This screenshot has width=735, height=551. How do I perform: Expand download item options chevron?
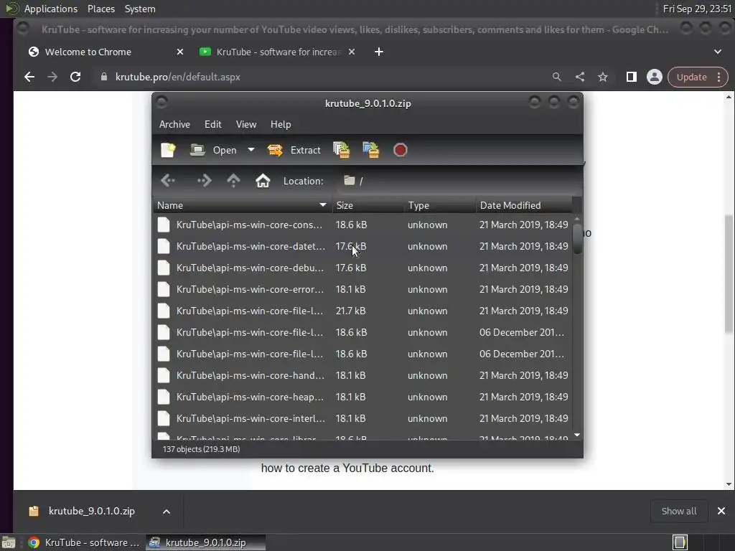click(167, 511)
